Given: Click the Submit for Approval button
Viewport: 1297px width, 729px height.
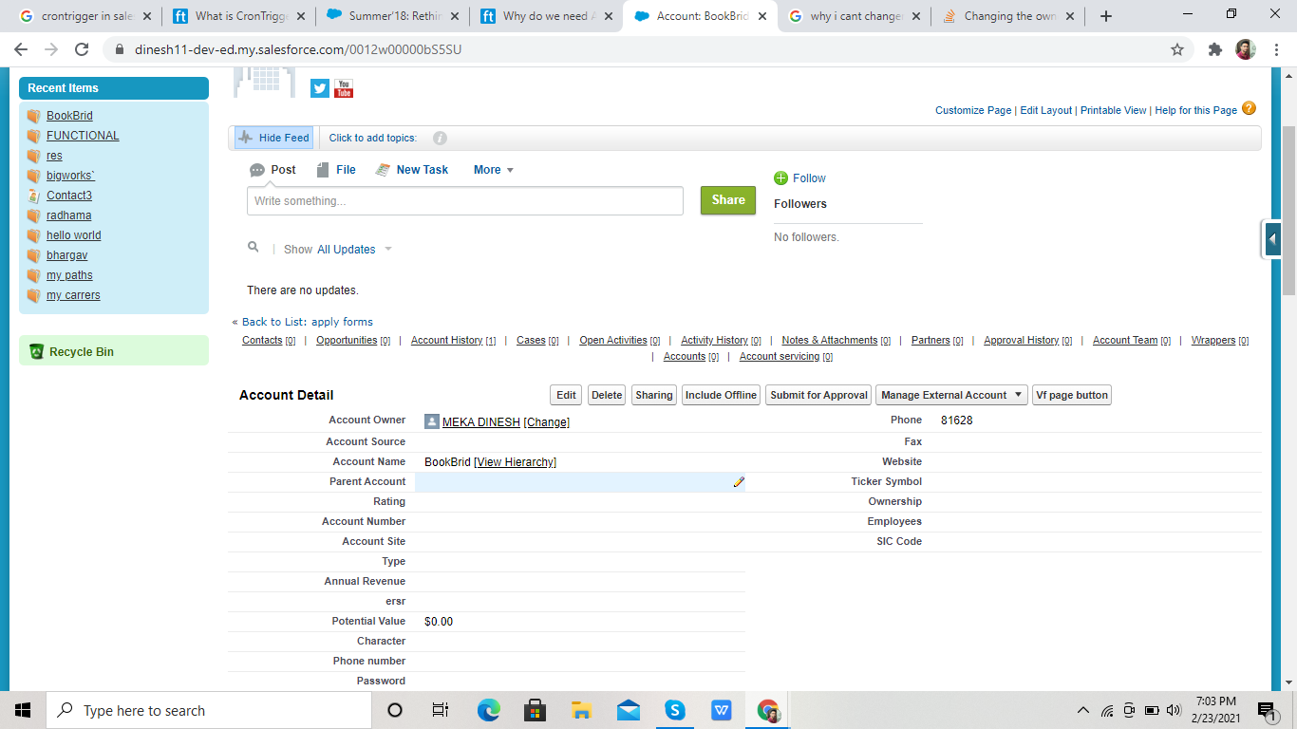Looking at the screenshot, I should pos(818,395).
